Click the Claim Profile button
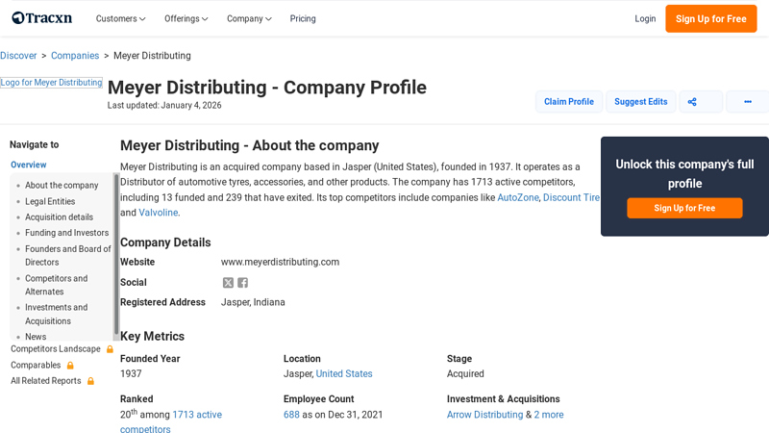The width and height of the screenshot is (769, 433). point(568,102)
